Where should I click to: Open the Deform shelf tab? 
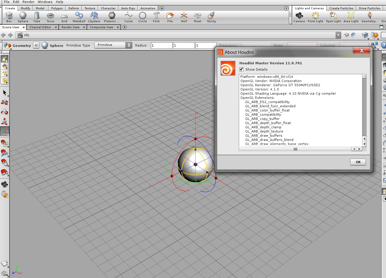tap(74, 8)
